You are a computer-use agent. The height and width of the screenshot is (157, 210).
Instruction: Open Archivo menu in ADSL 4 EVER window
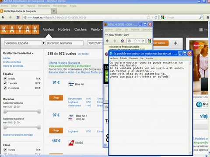click(x=108, y=30)
